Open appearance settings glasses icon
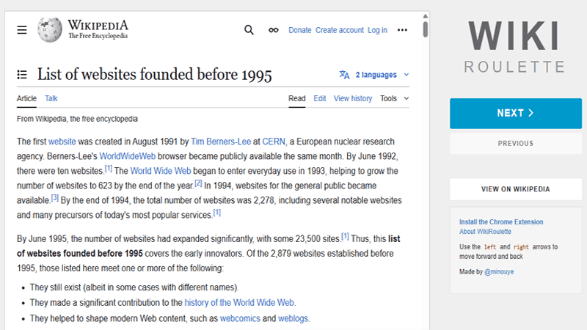 (x=274, y=30)
